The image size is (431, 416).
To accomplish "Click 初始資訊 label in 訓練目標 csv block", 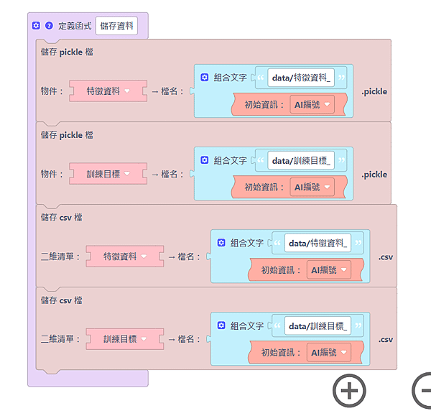I will pos(281,353).
